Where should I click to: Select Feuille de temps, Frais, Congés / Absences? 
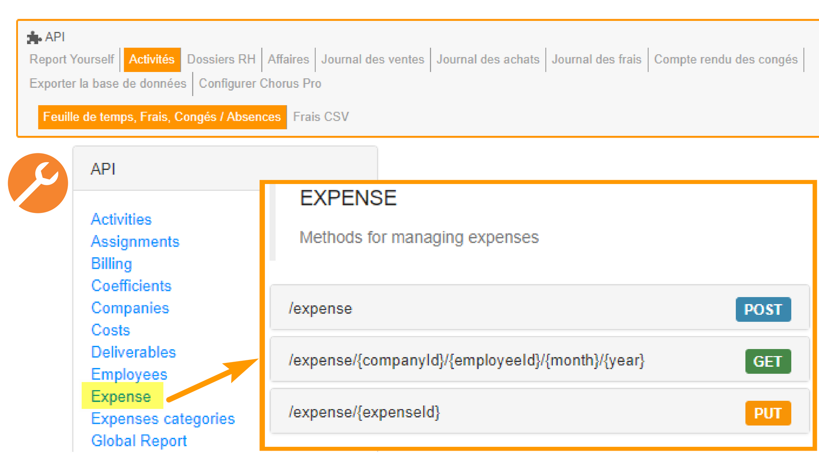point(162,117)
